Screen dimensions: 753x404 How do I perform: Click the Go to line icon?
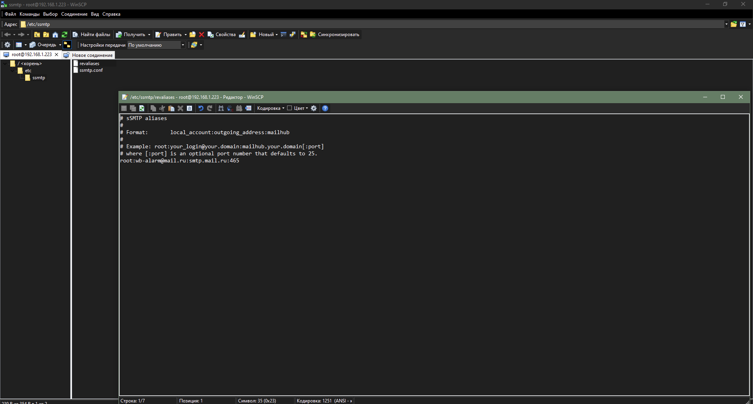(x=248, y=108)
